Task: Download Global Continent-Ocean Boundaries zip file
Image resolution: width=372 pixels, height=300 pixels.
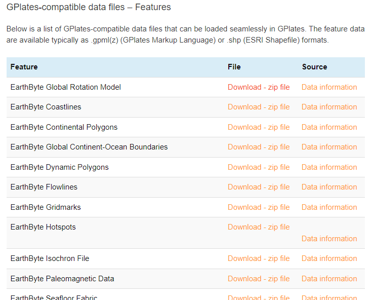Action: coord(259,147)
